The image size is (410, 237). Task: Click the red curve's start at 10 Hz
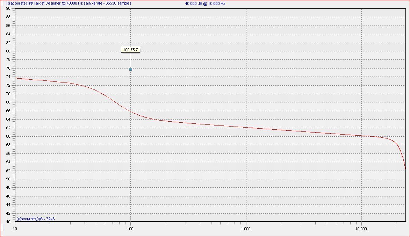pos(16,78)
